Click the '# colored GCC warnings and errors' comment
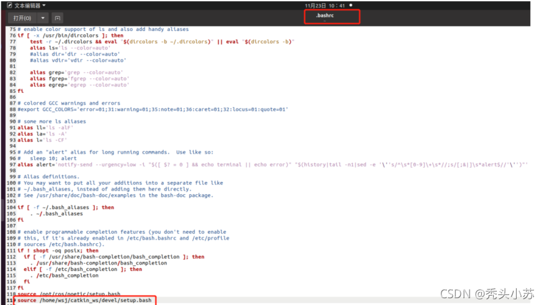 click(x=69, y=103)
